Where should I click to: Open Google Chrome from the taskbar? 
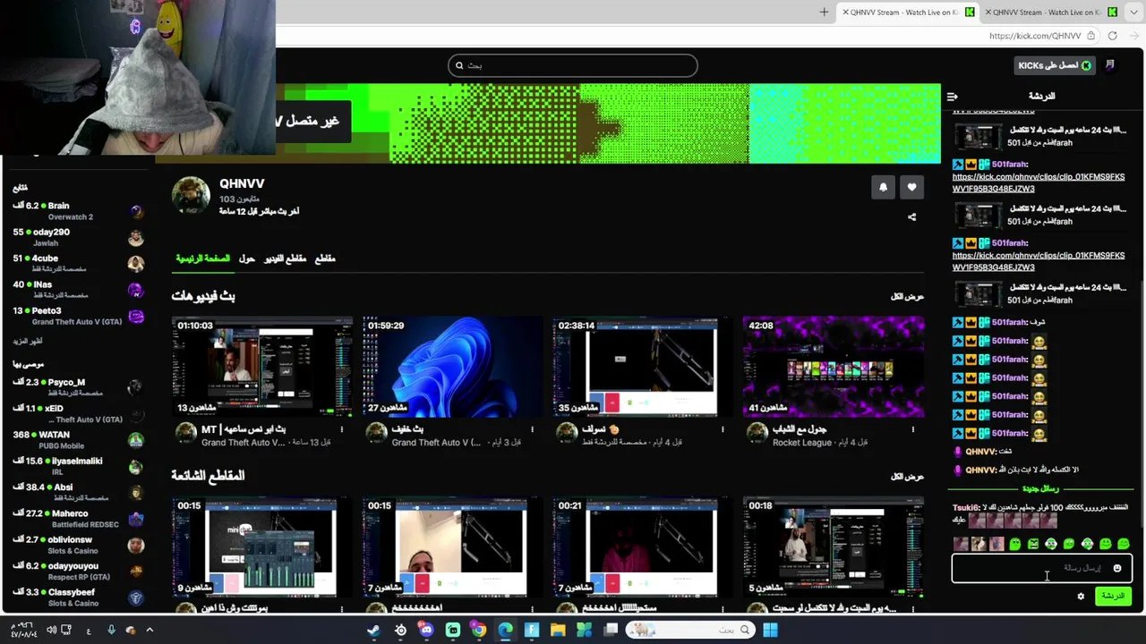479,630
